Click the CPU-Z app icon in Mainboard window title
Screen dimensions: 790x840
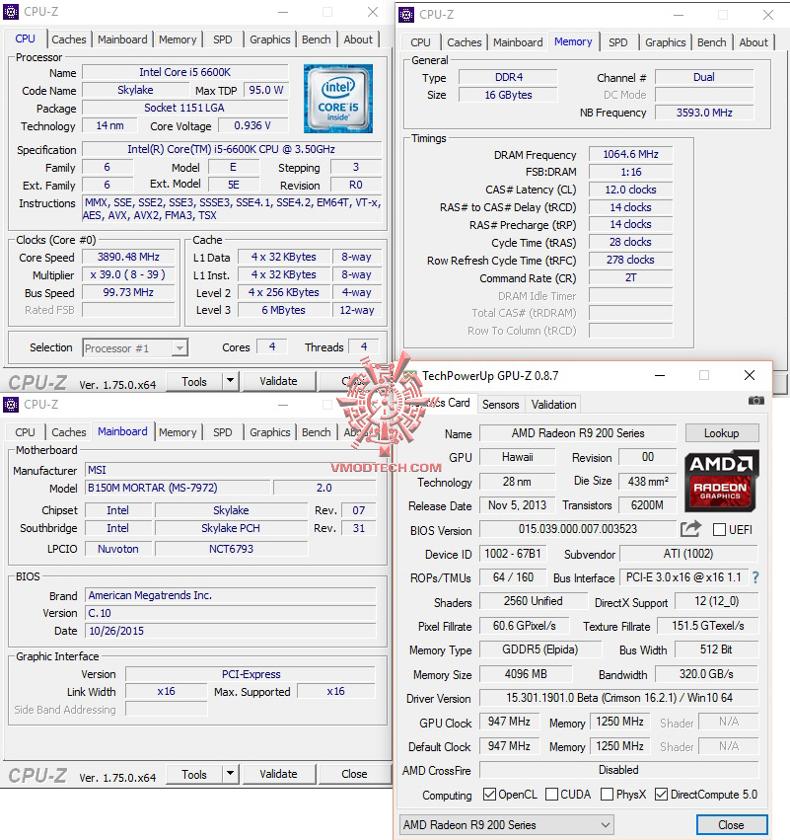pyautogui.click(x=11, y=405)
